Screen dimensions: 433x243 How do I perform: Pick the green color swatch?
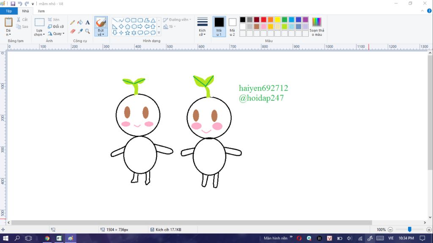pos(285,19)
